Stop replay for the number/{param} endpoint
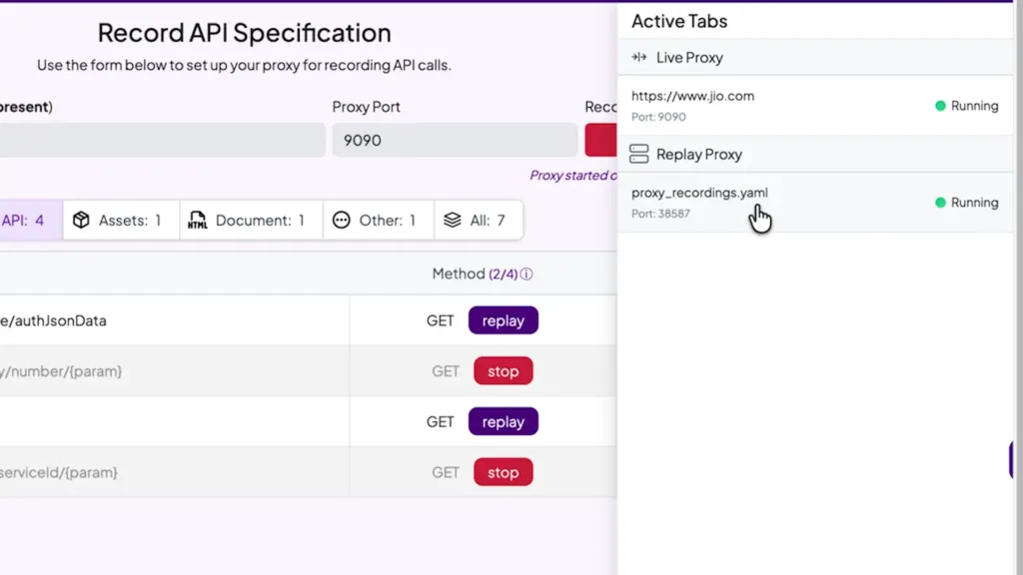Image resolution: width=1023 pixels, height=575 pixels. point(503,371)
